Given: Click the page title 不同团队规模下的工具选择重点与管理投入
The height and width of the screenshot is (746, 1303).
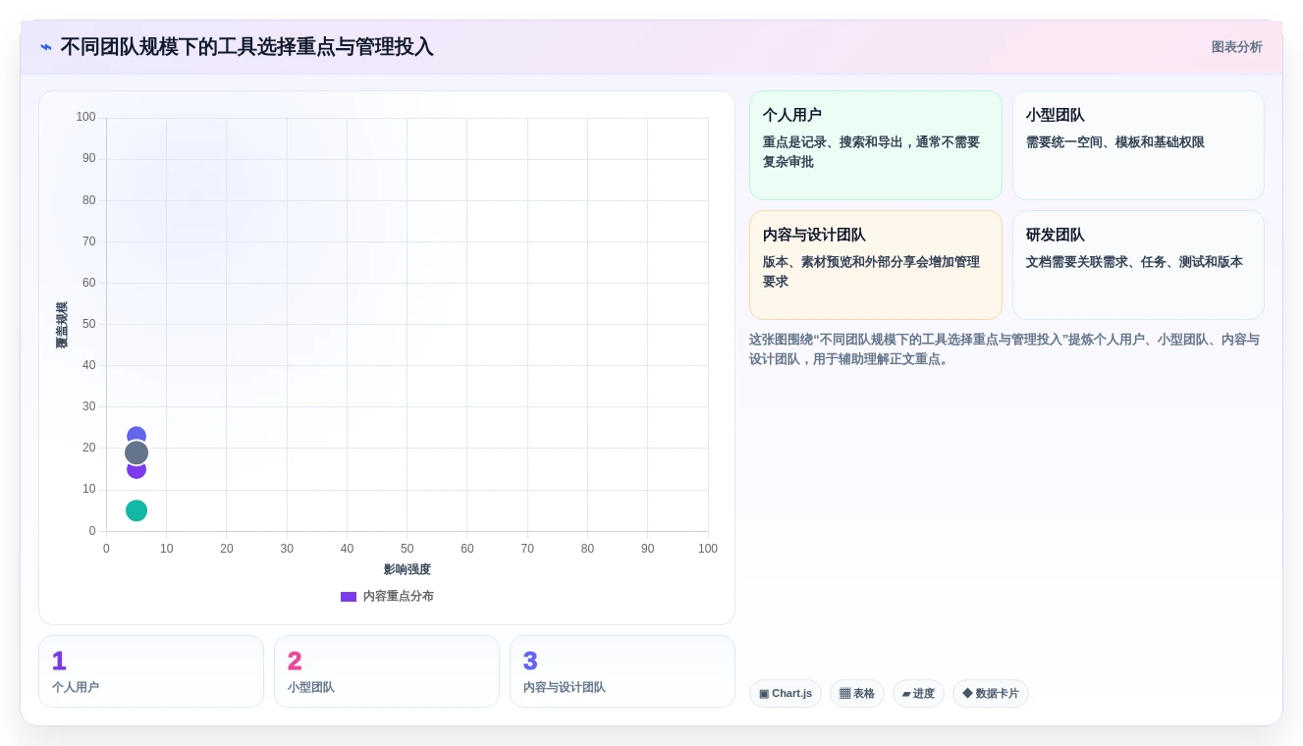Looking at the screenshot, I should (246, 47).
